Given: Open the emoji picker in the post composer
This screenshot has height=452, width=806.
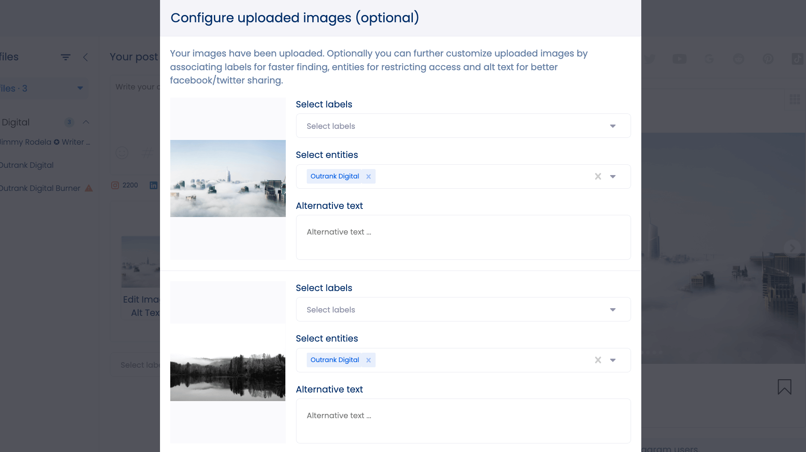Looking at the screenshot, I should pyautogui.click(x=121, y=153).
